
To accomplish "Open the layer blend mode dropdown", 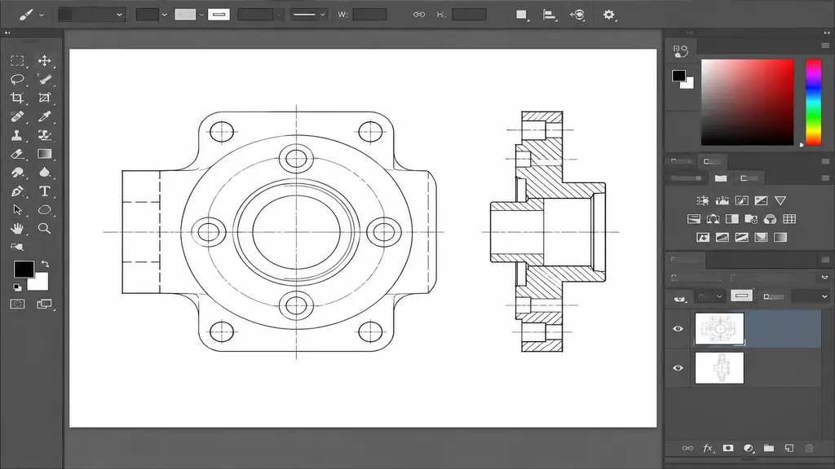I will 709,296.
